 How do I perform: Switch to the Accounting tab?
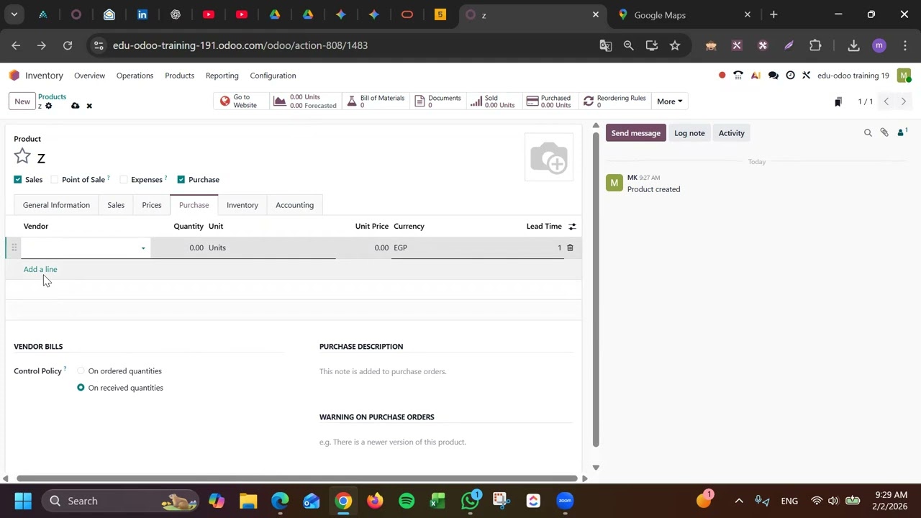tap(294, 205)
